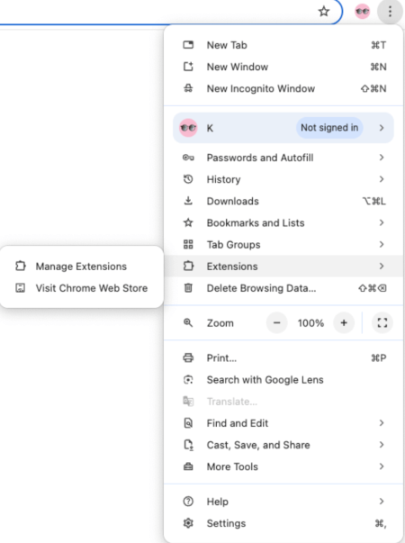Open the Downloads menu entry
The height and width of the screenshot is (543, 405).
[x=283, y=201]
